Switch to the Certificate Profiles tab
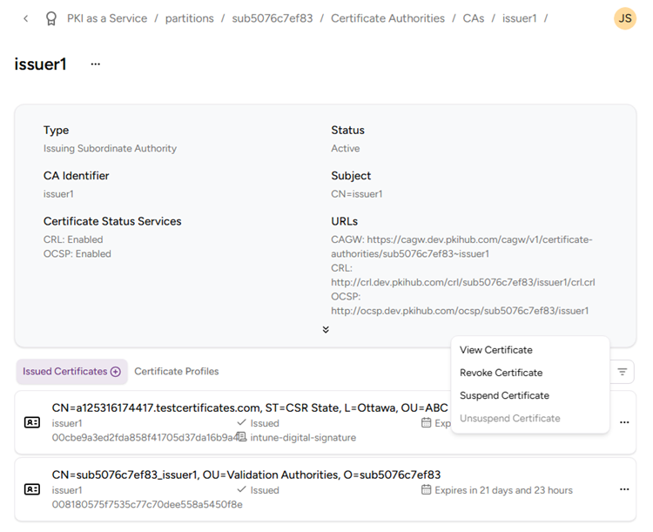Image resolution: width=653 pixels, height=532 pixels. coord(176,372)
